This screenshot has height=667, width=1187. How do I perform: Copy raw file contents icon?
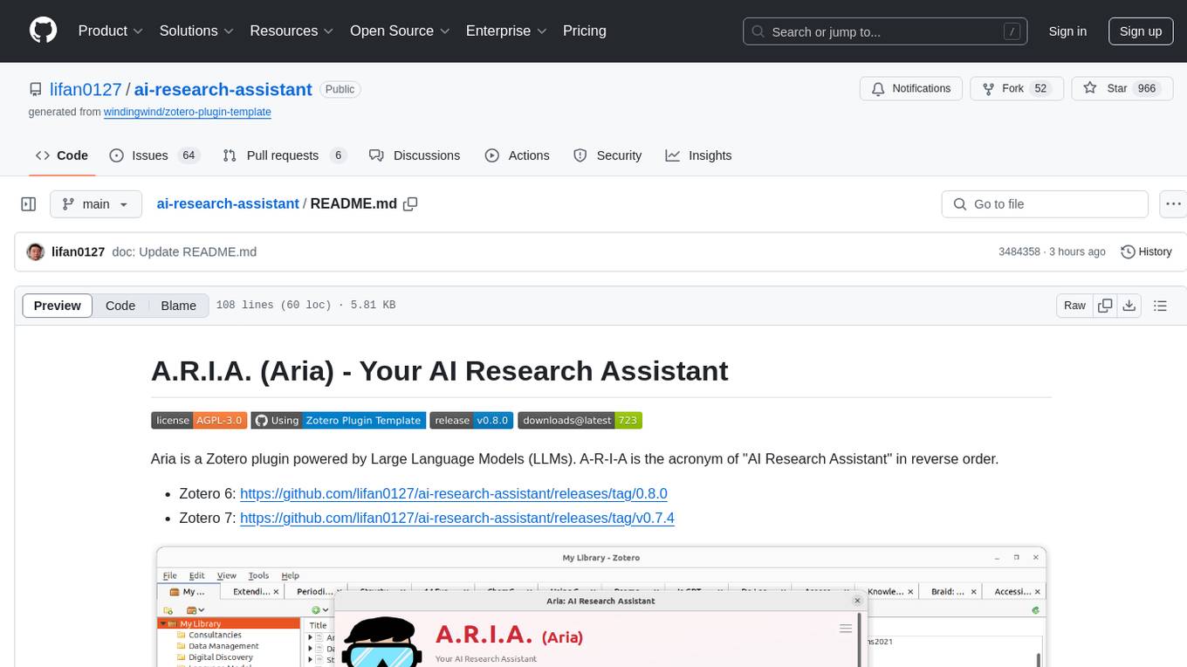tap(1105, 306)
